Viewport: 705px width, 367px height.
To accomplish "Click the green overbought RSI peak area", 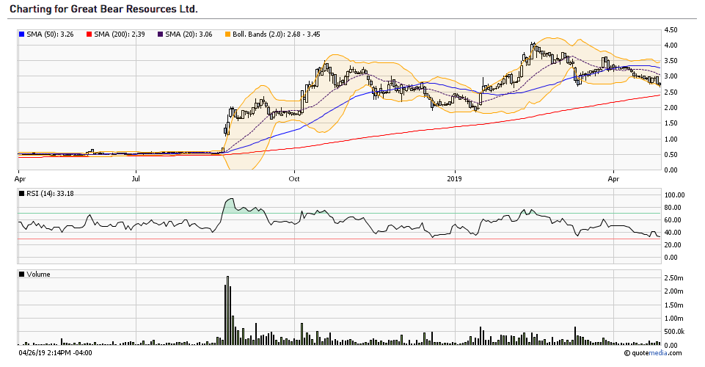I will point(230,206).
